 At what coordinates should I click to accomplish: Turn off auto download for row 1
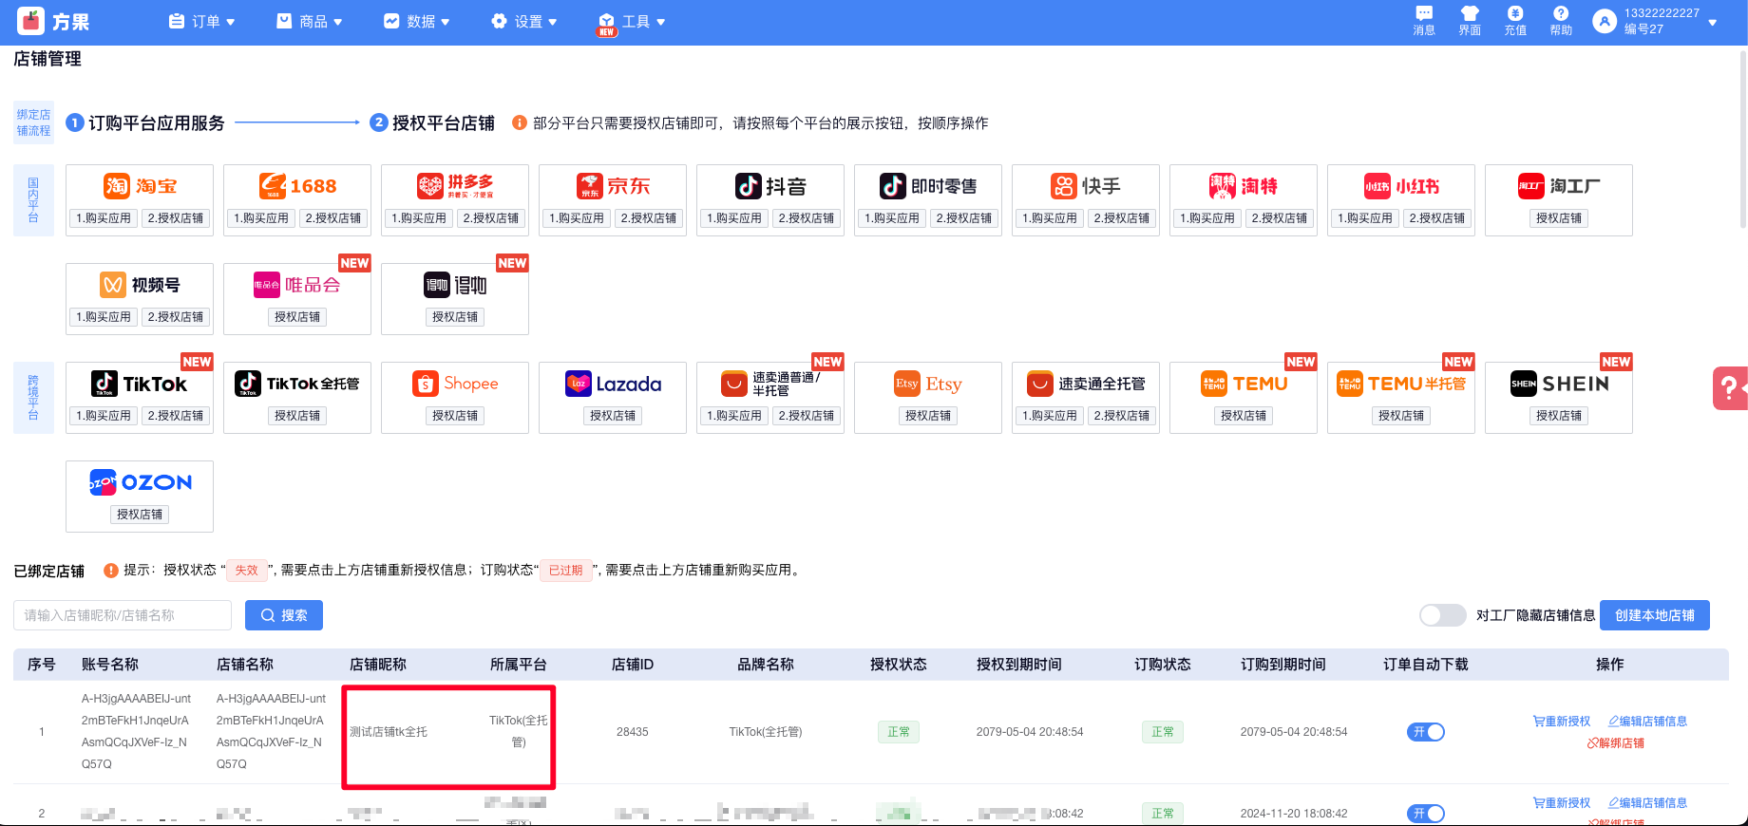pos(1425,732)
